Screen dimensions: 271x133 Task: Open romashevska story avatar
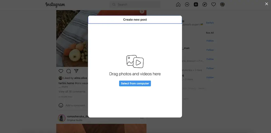pos(62,118)
